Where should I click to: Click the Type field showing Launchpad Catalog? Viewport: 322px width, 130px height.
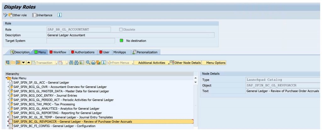284,80
